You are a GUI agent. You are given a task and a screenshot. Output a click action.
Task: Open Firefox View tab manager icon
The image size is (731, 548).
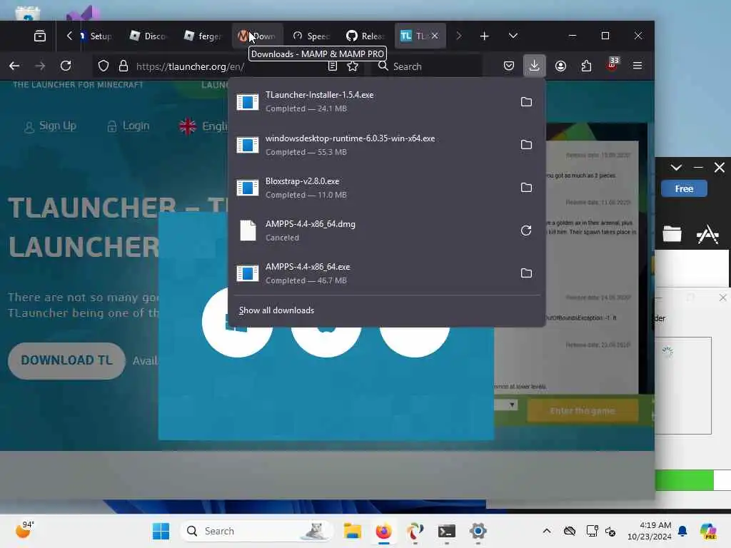tap(40, 36)
